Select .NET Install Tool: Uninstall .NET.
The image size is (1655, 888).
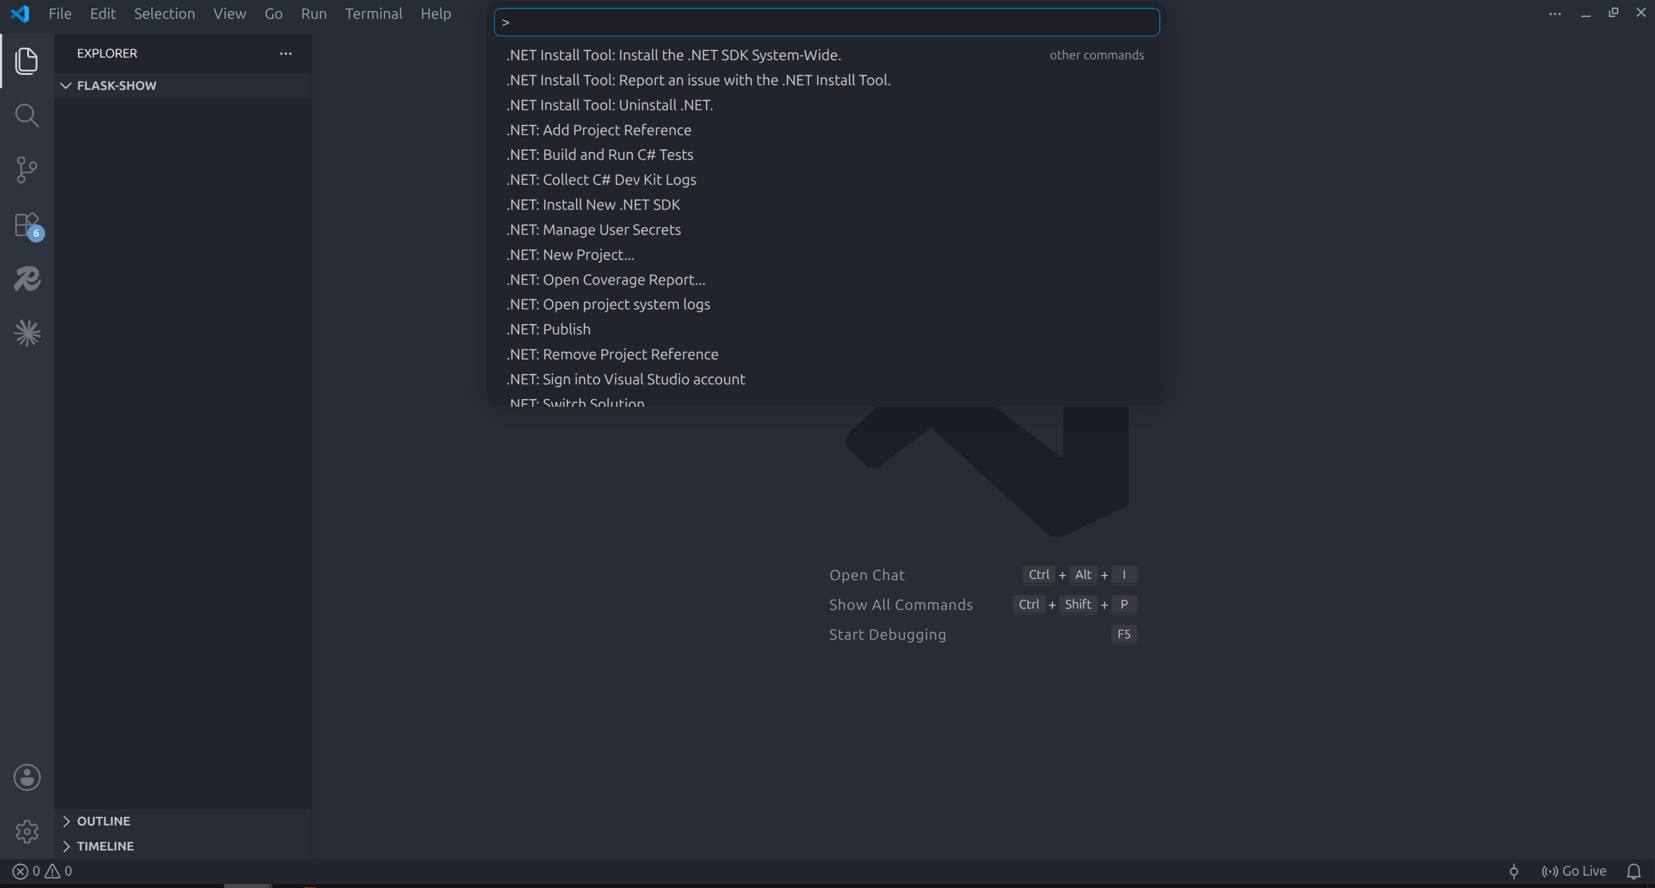pos(827,105)
